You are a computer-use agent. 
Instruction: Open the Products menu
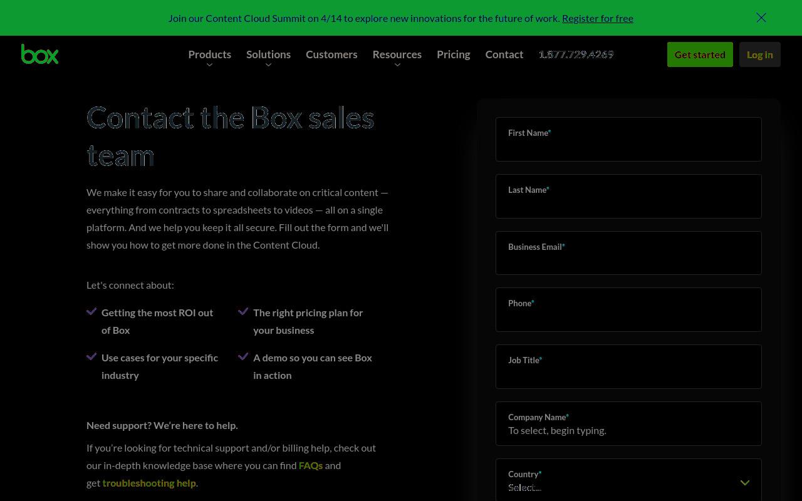pyautogui.click(x=210, y=54)
